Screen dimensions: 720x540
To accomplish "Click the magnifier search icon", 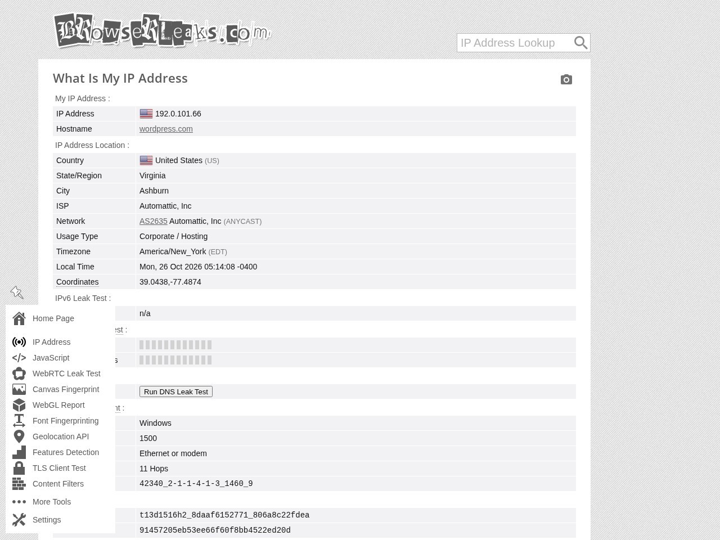I will tap(580, 43).
